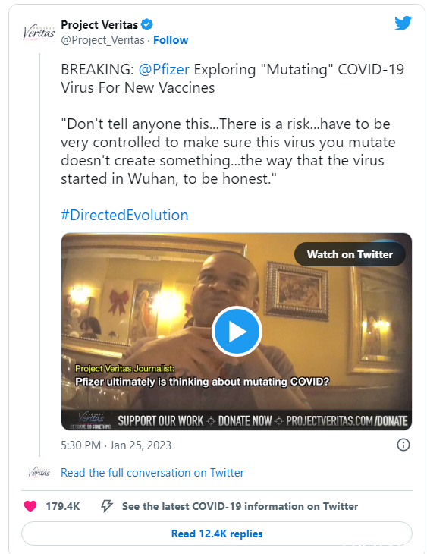Open the #DirectedEvolution hashtag
The image size is (427, 554).
[x=124, y=215]
